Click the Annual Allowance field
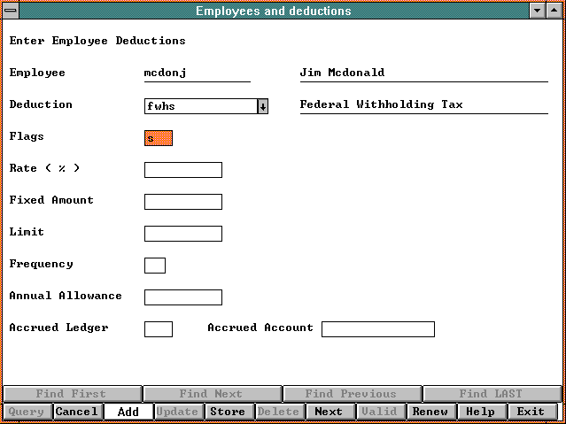 (x=182, y=297)
